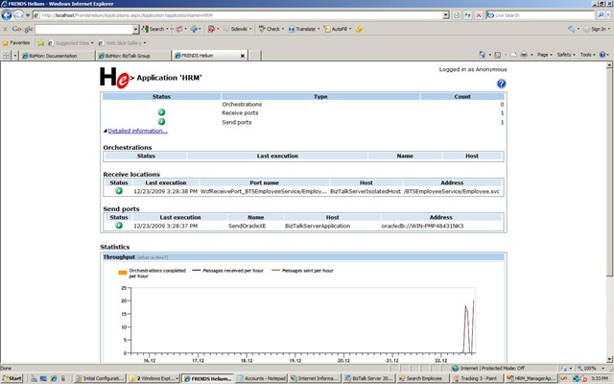
Task: Click the Sidewiki button
Action: pos(238,29)
